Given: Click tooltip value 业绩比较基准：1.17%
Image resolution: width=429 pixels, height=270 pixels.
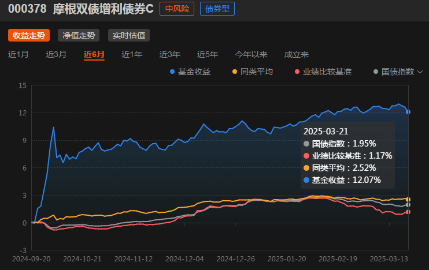Looking at the screenshot, I should (347, 156).
